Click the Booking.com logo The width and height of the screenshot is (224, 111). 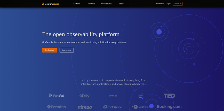pyautogui.click(x=169, y=107)
